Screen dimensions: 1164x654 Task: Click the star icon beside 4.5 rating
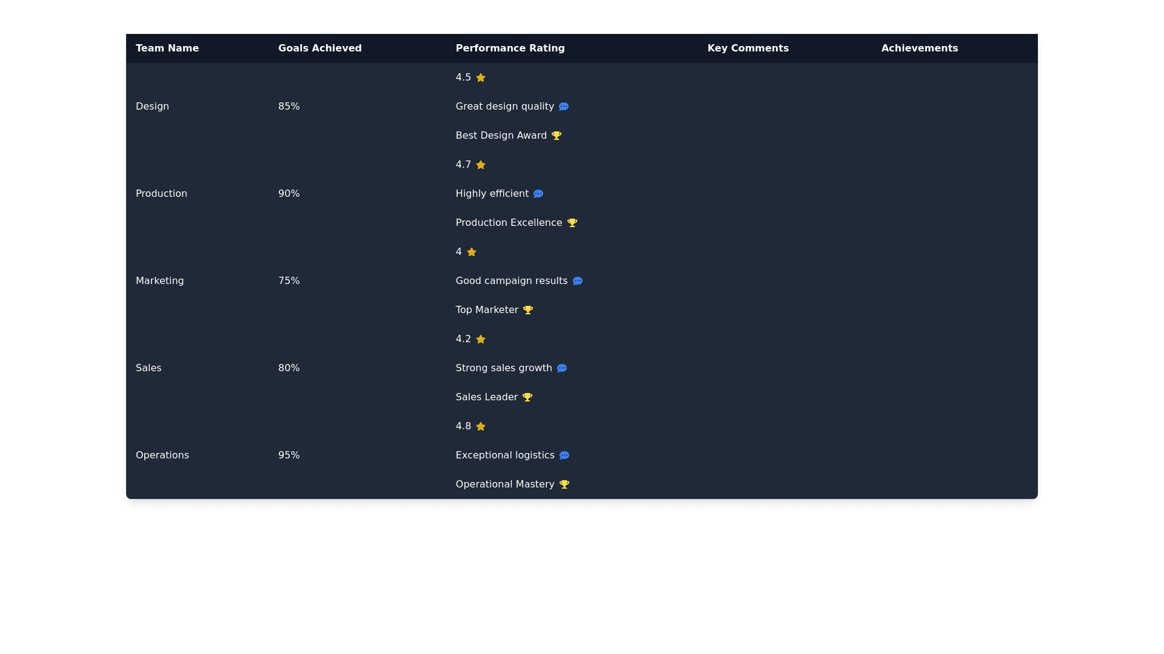click(x=480, y=78)
